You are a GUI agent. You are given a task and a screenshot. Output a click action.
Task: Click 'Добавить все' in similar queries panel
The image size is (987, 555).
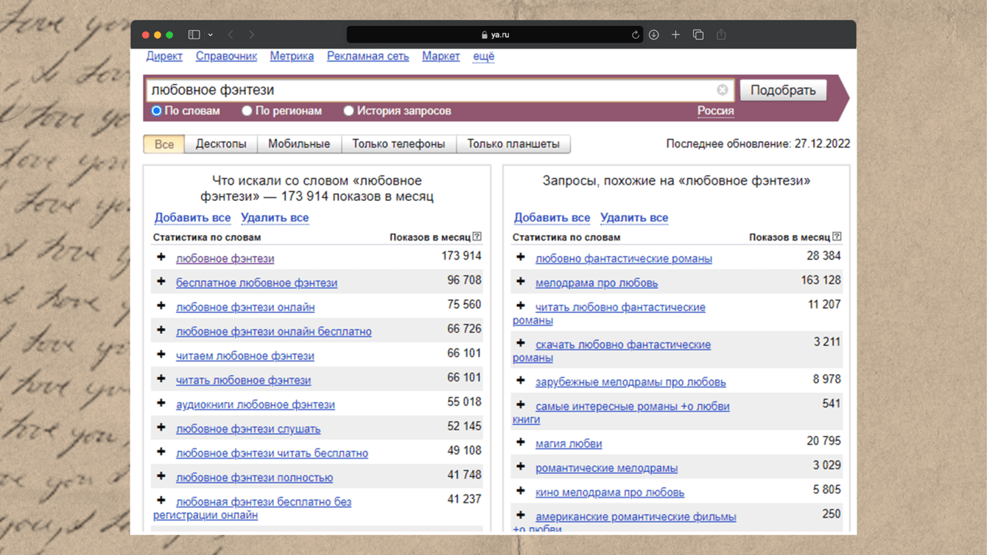(552, 218)
